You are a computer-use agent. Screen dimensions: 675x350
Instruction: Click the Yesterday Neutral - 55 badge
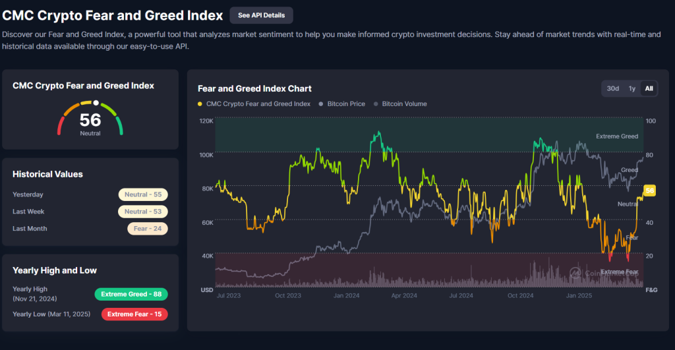(x=142, y=194)
